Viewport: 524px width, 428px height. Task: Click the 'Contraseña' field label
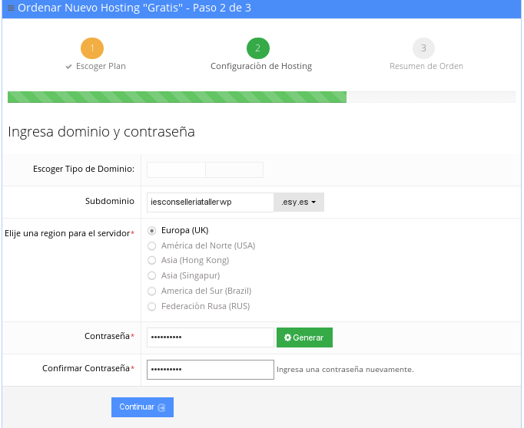coord(107,336)
